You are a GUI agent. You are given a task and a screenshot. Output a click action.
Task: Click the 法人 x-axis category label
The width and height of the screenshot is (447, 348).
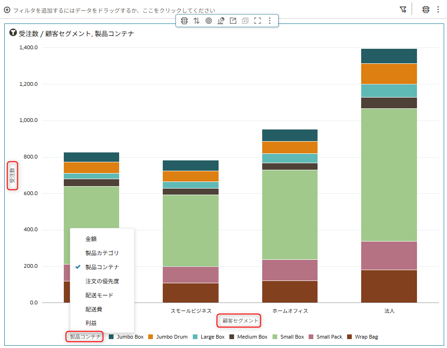click(x=389, y=311)
